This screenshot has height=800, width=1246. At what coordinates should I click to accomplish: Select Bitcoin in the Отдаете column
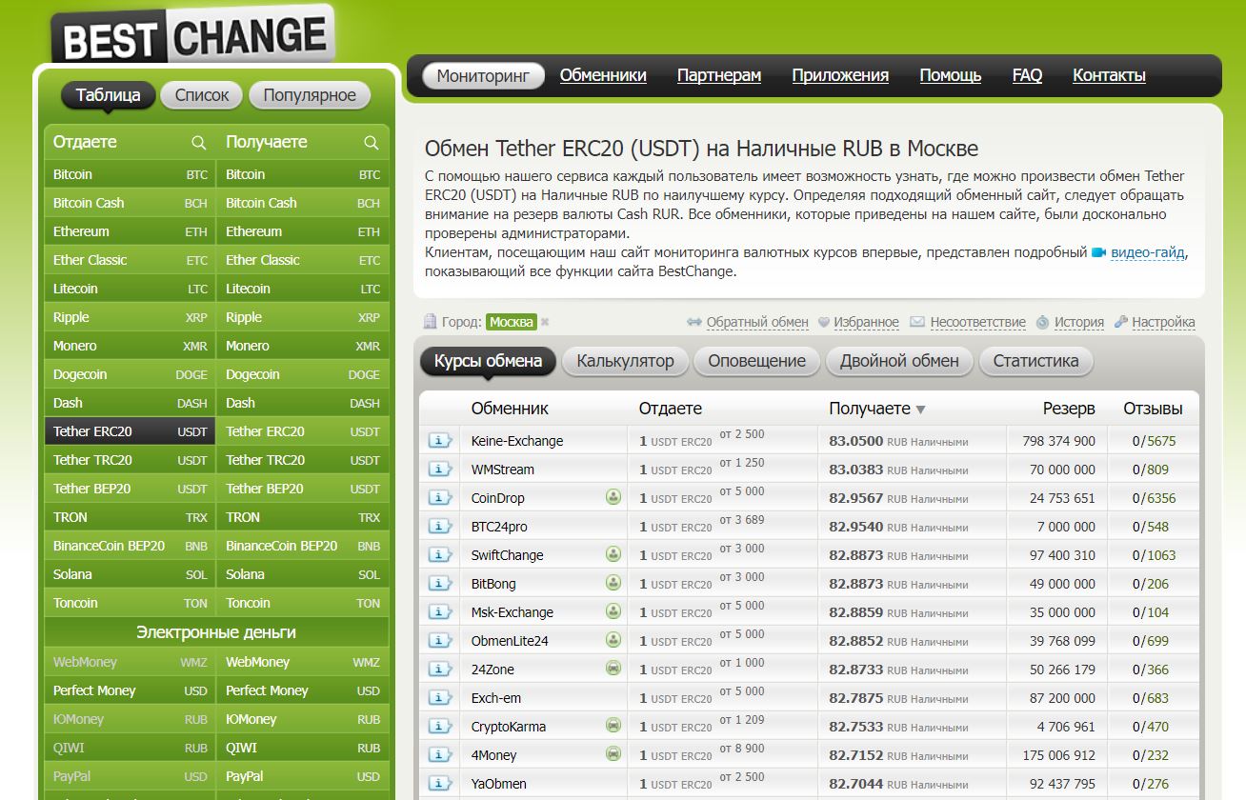coord(73,174)
